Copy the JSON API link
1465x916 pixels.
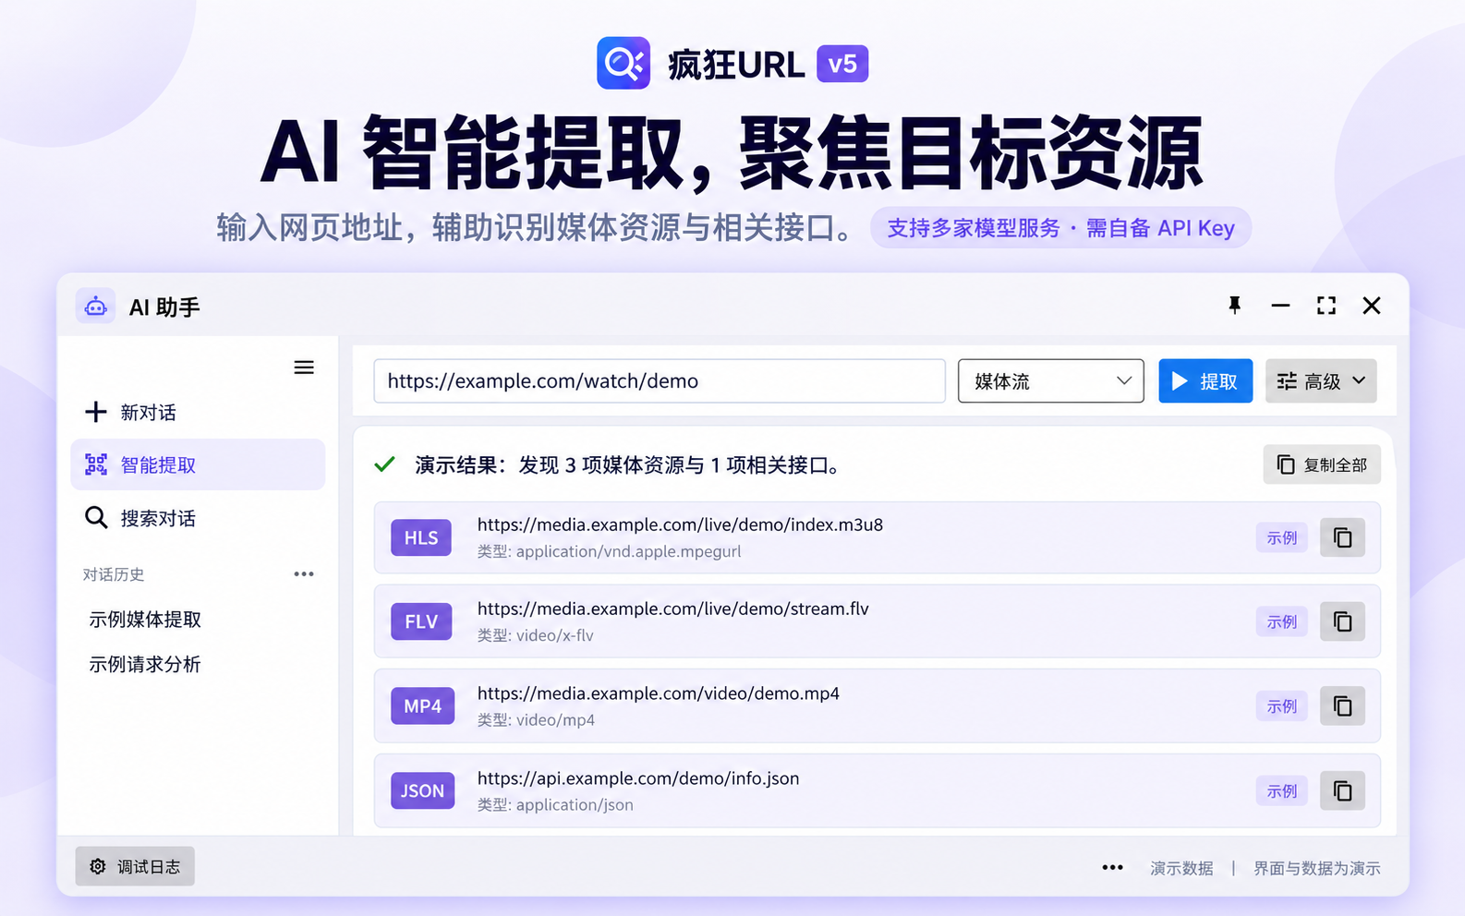pyautogui.click(x=1343, y=791)
